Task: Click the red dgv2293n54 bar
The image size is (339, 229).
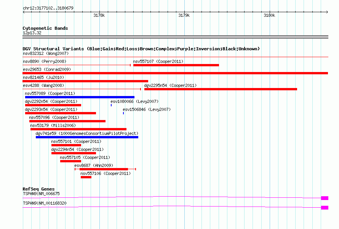Action: click(x=61, y=113)
